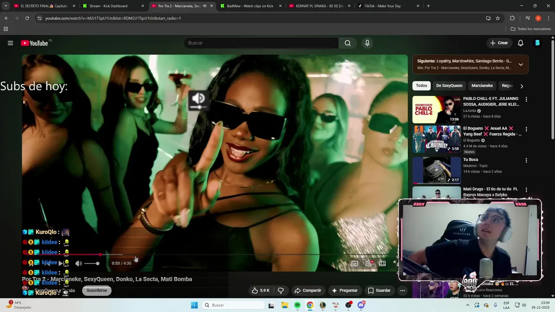
Task: Go to the YouTube home logo
Action: tap(35, 43)
